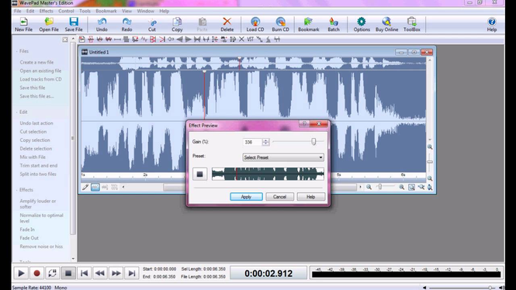Viewport: 516px width, 290px height.
Task: Open the Effects menu
Action: click(x=46, y=11)
